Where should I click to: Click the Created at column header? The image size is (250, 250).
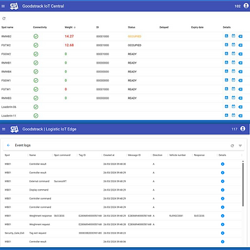109,155
